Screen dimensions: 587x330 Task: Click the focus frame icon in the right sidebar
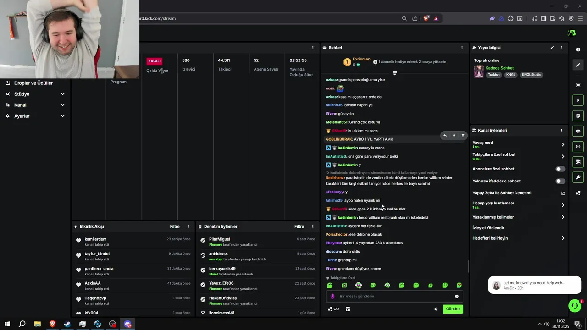click(x=578, y=85)
